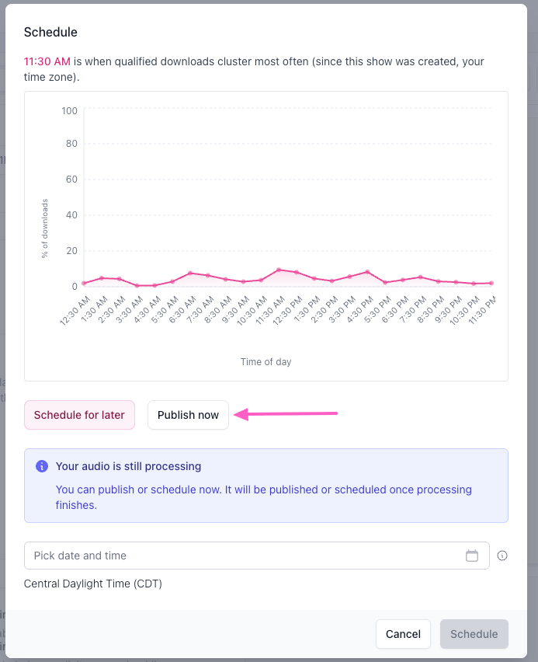Click the 12:30 PM chart data point

(297, 272)
